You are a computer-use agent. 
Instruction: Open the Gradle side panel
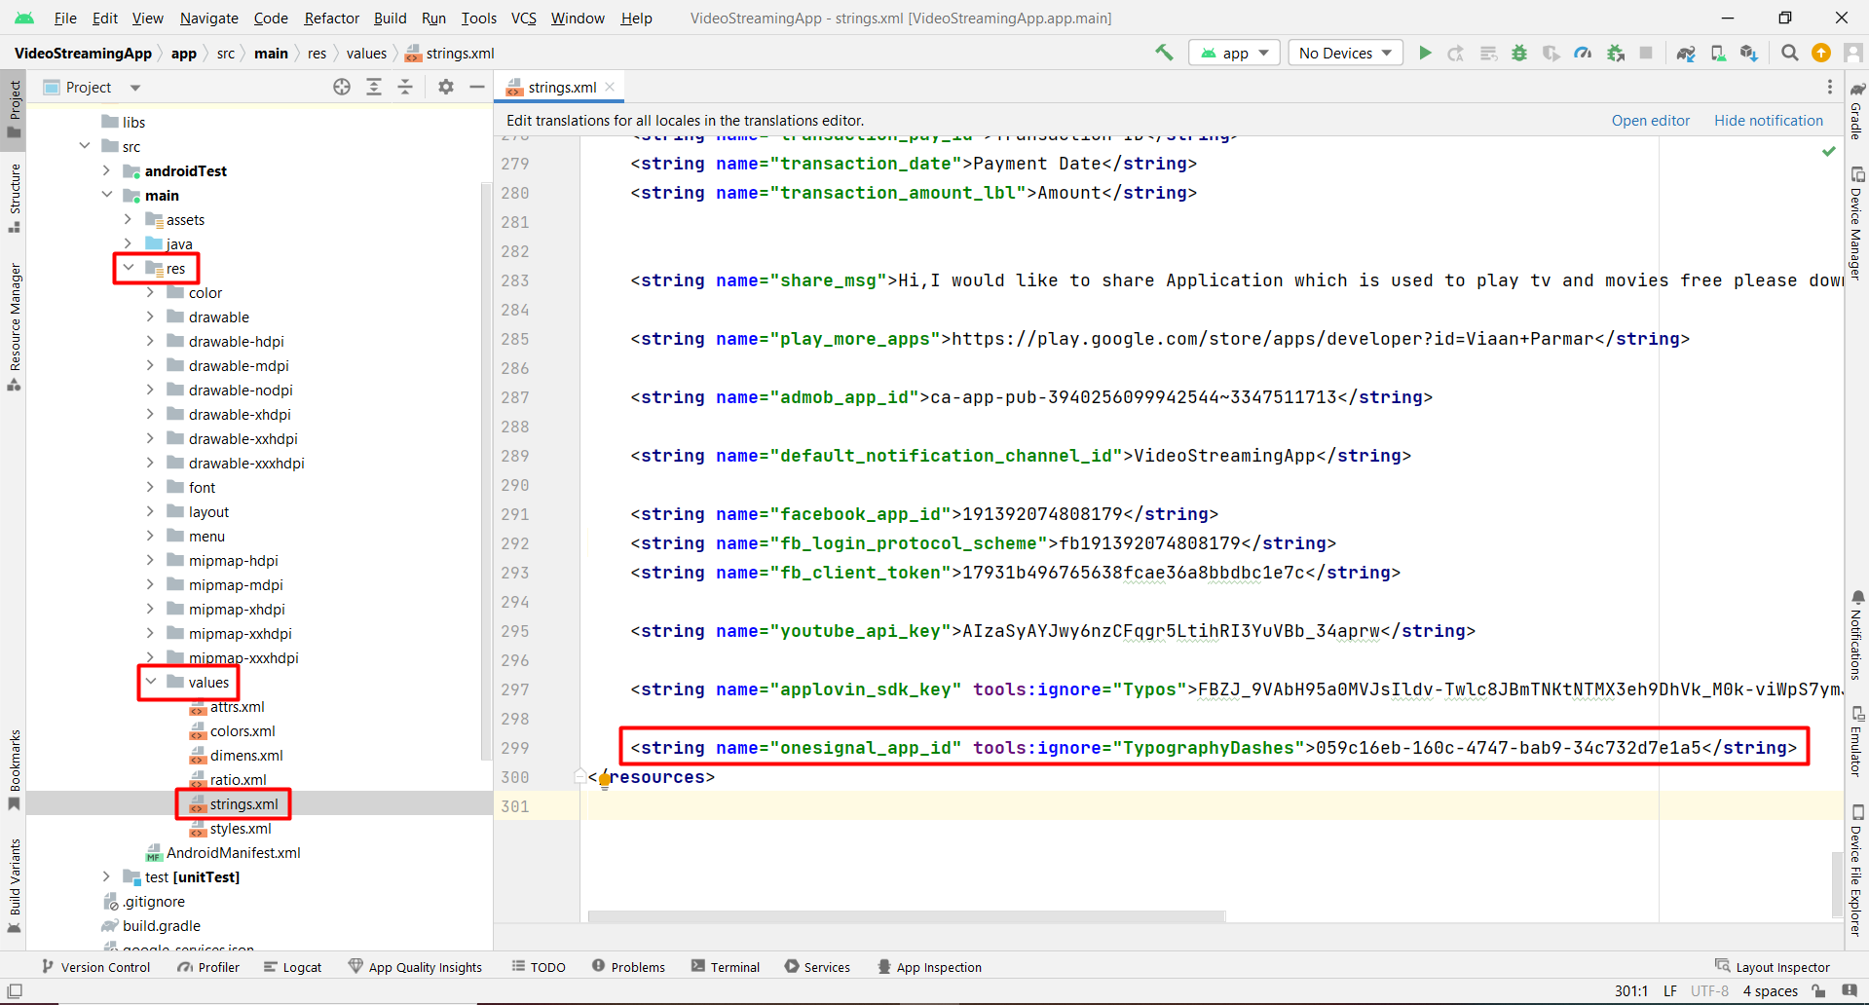tap(1856, 111)
